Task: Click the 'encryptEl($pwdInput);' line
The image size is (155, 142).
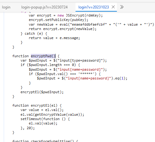Action: (42, 92)
